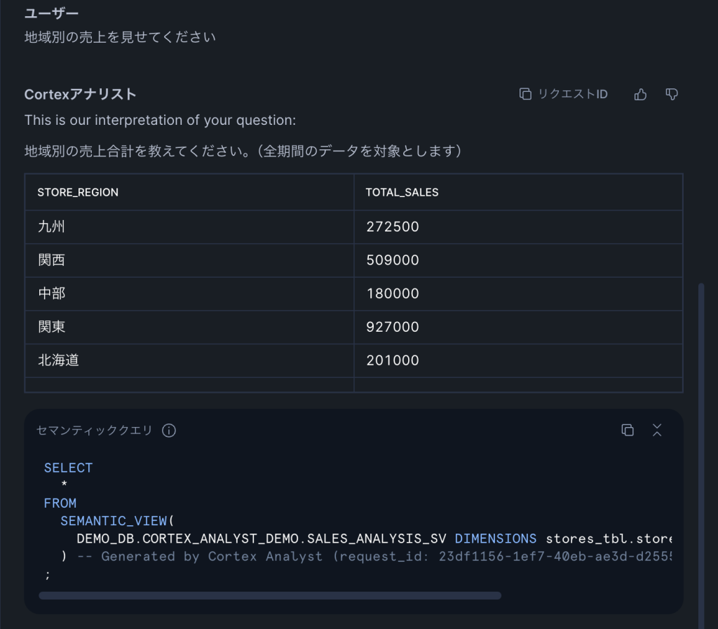Select the 関東 region cell
Image resolution: width=718 pixels, height=629 pixels.
click(52, 327)
